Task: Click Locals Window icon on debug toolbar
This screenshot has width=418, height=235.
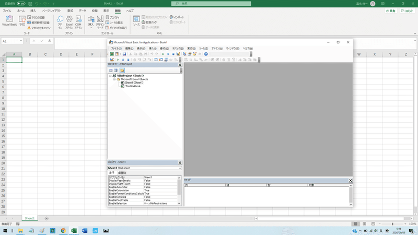Action: [156, 60]
